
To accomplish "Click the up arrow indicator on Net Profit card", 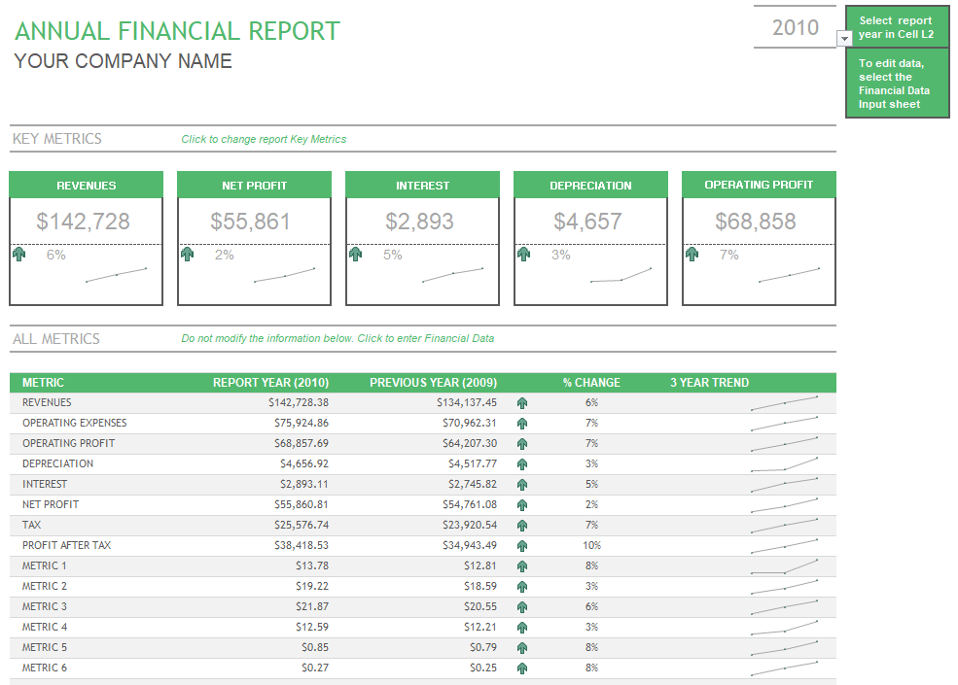I will tap(187, 254).
